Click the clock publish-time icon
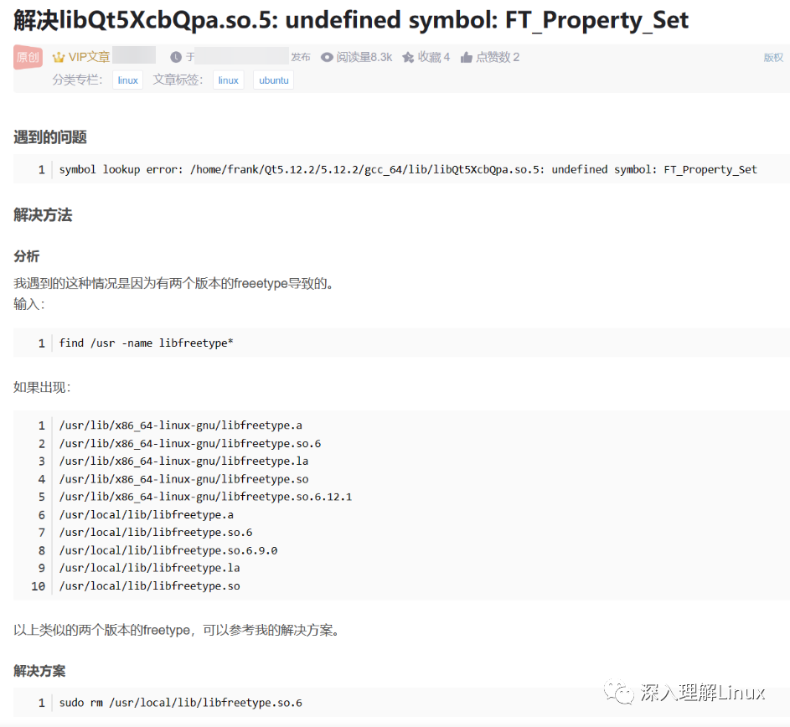 [175, 58]
